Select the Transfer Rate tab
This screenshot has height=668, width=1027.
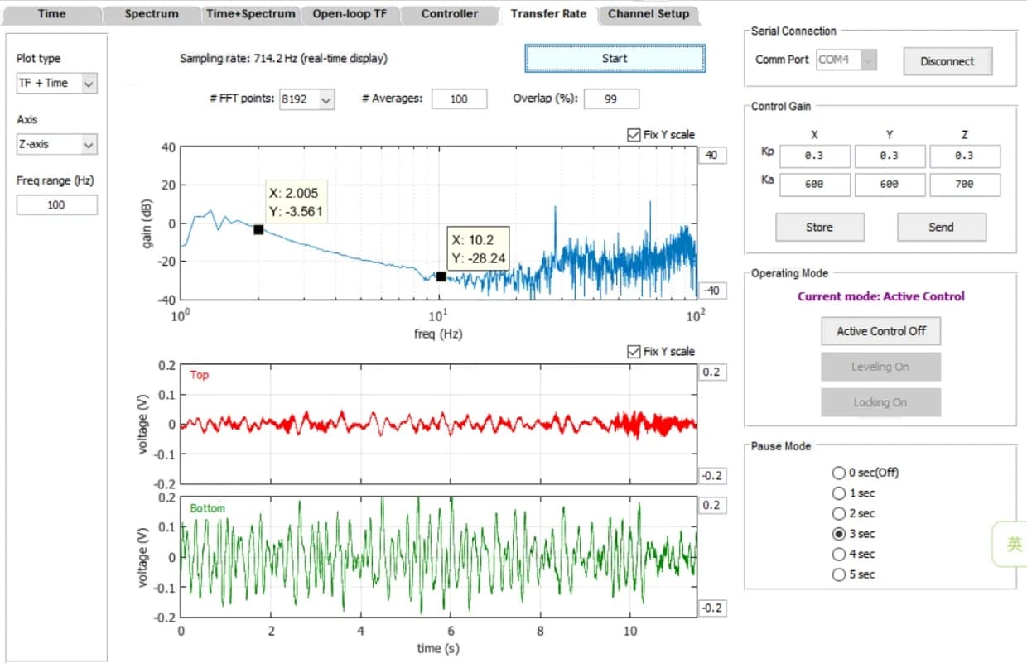548,14
